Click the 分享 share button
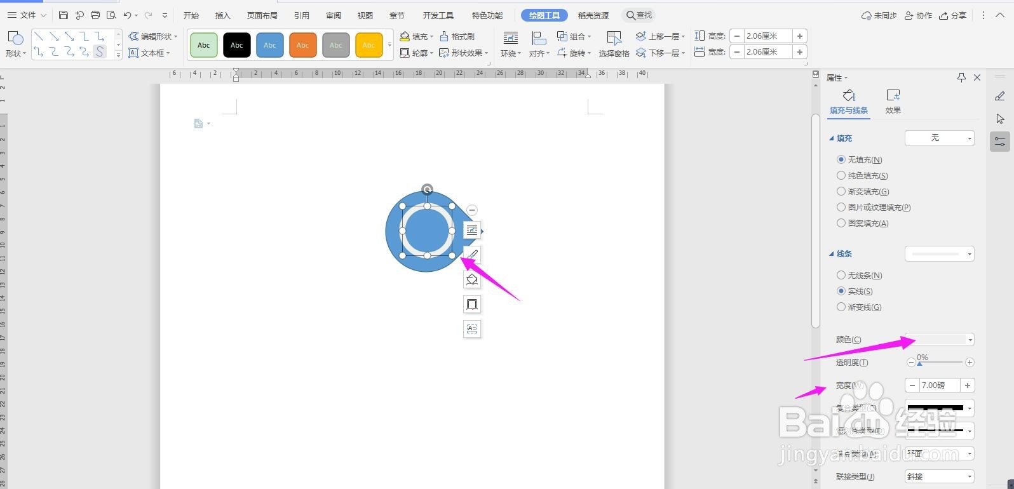 point(953,15)
